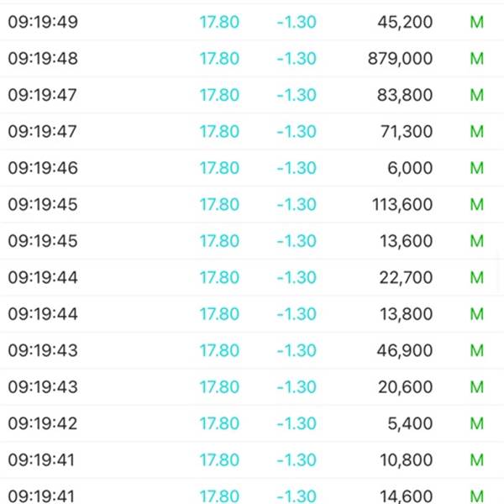
Task: Select the trade row with 14,600 volume
Action: (x=252, y=491)
